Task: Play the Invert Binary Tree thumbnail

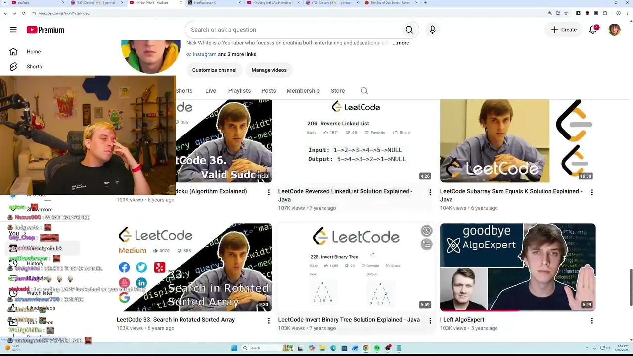Action: pos(356,267)
